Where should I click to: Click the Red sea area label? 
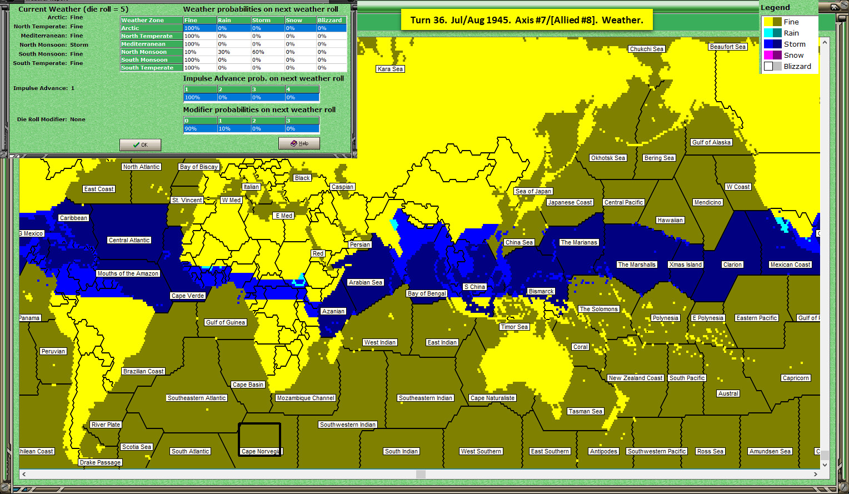pos(318,253)
